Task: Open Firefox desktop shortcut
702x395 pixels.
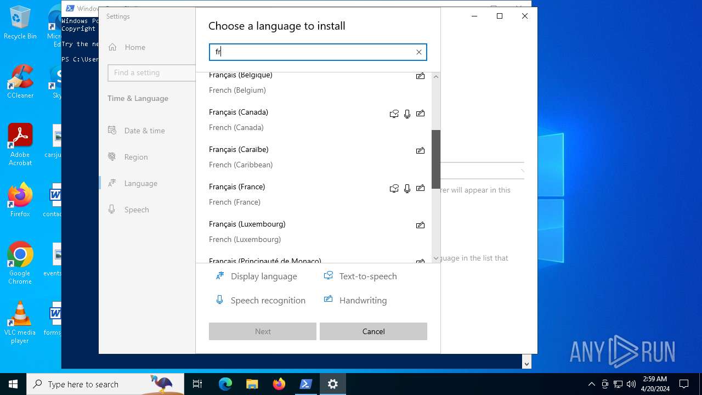Action: pos(20,200)
